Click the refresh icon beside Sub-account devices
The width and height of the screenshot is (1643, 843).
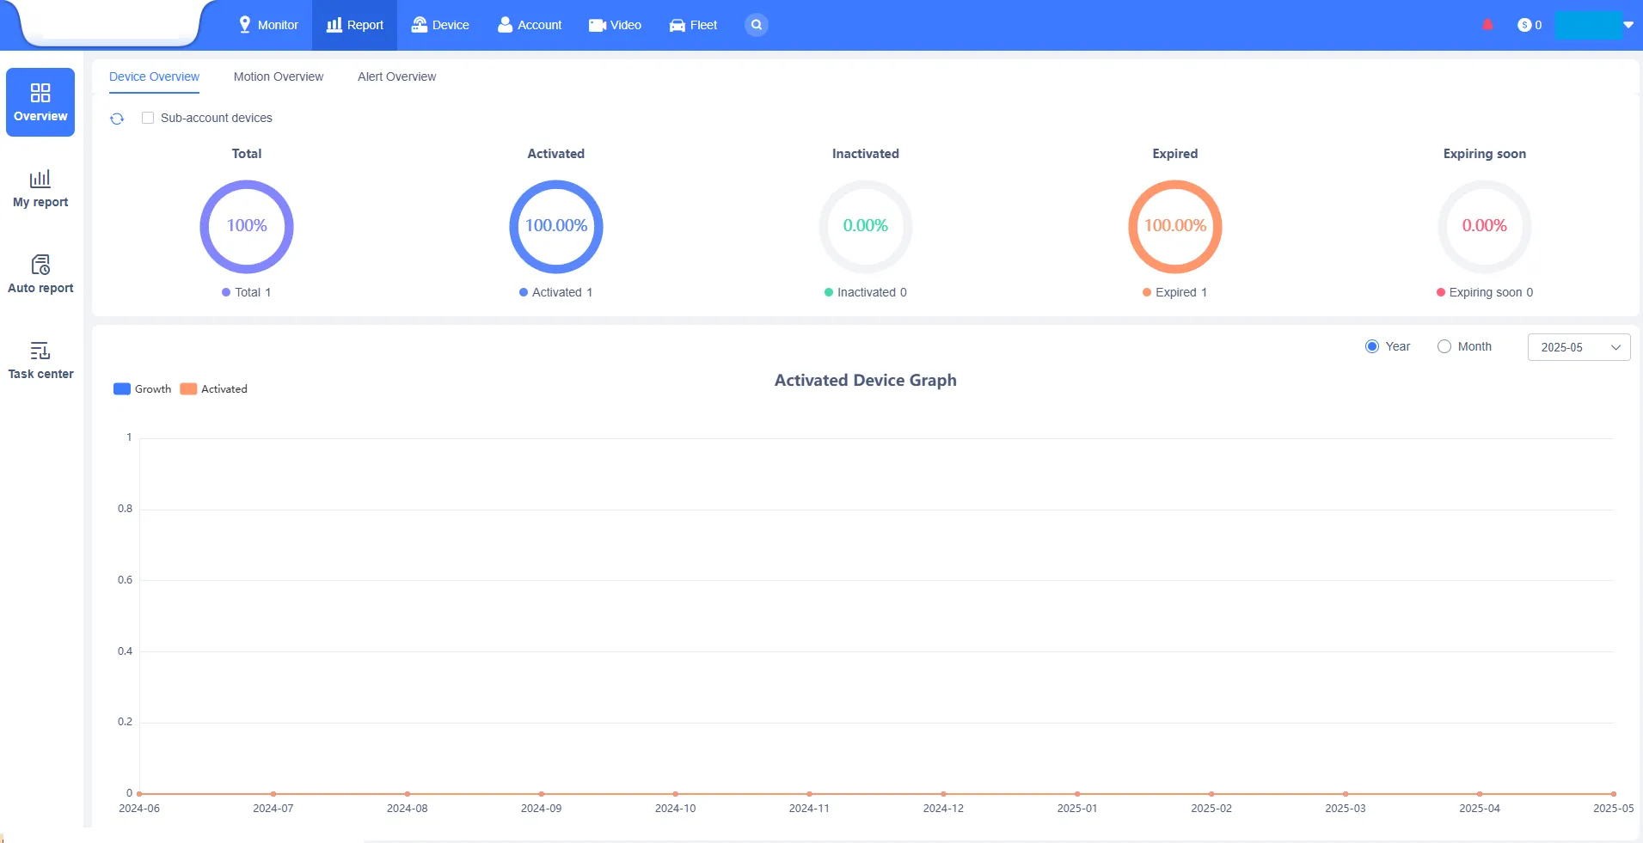[x=117, y=119]
